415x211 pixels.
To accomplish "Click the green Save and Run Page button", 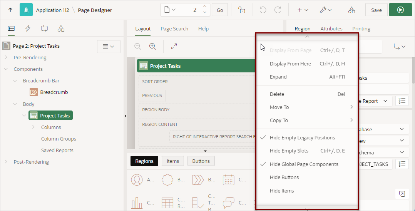I will tap(400, 10).
